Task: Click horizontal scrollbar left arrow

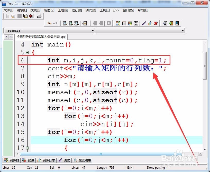Action: [x=17, y=154]
